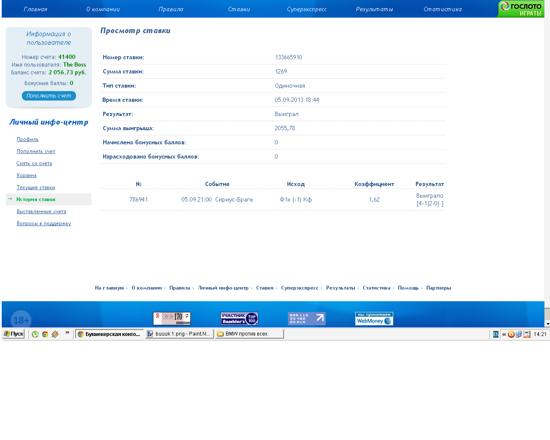Click the EN language indicator
Screen dimensions: 550x440
[x=496, y=334]
